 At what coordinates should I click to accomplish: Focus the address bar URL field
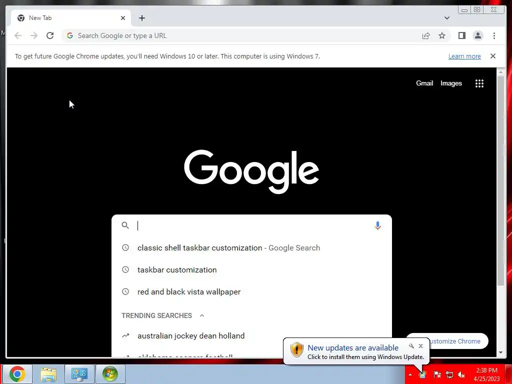pyautogui.click(x=241, y=35)
